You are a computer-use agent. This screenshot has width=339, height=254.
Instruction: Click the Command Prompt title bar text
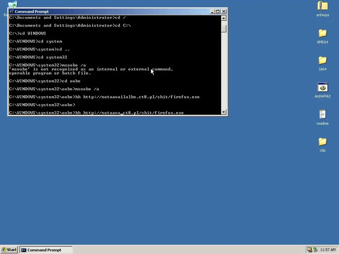tap(32, 12)
